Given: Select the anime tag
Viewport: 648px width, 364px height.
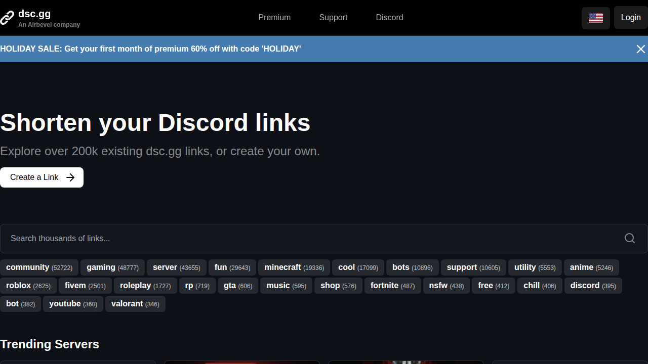Looking at the screenshot, I should click(x=591, y=267).
